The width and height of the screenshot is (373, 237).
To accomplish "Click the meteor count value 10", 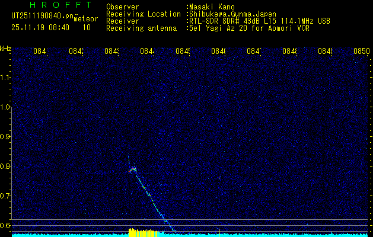I will click(87, 28).
